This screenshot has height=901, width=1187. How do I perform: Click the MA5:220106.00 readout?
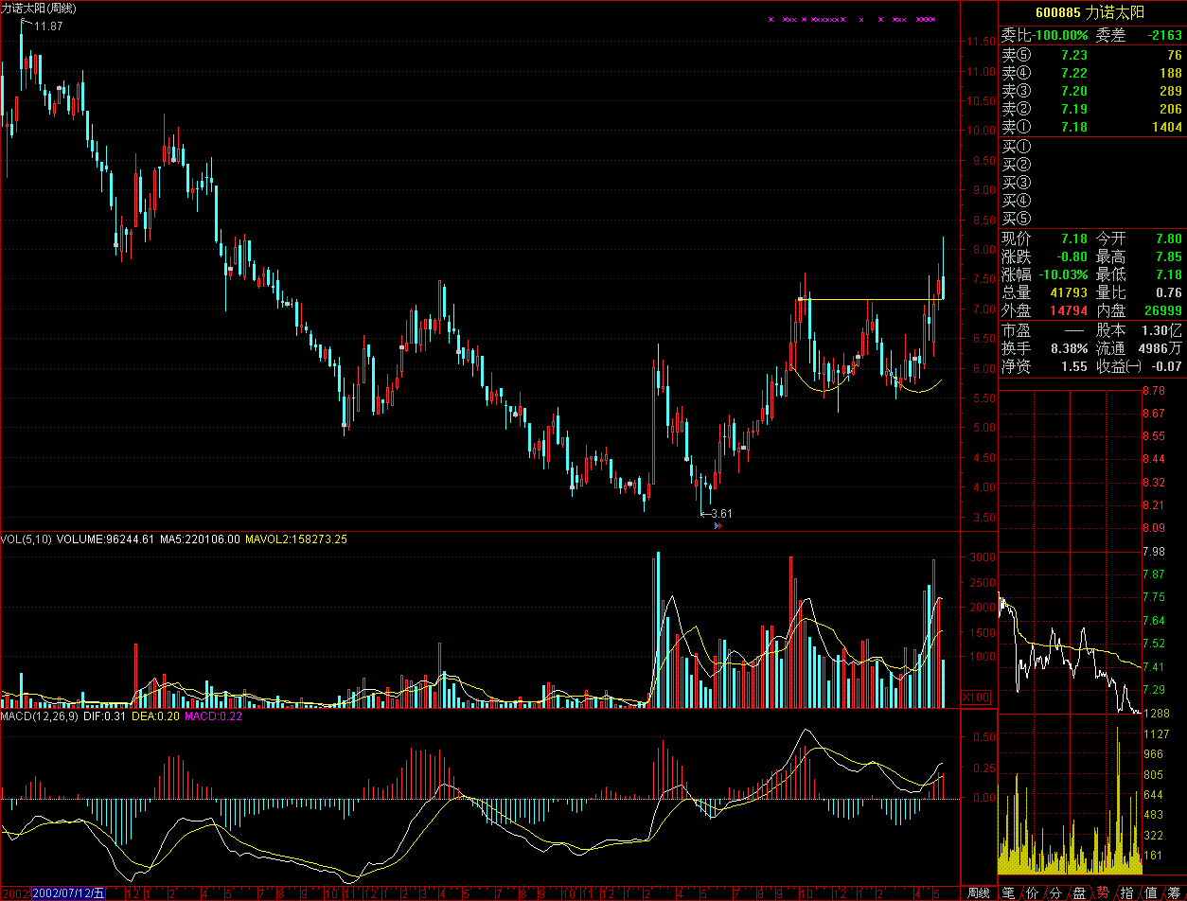click(x=200, y=539)
